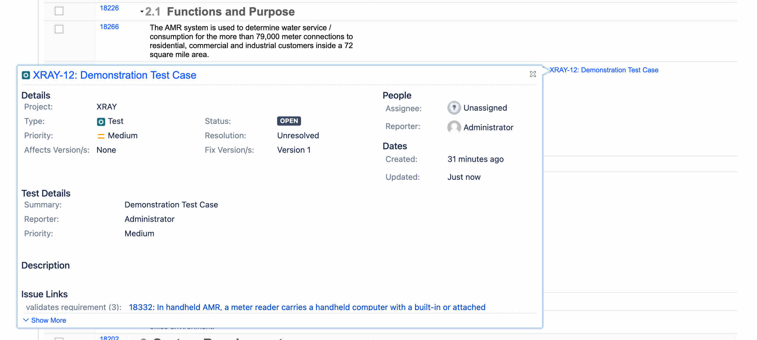Open the XRAY-12 link in the right column
Image resolution: width=757 pixels, height=340 pixels.
pyautogui.click(x=603, y=70)
